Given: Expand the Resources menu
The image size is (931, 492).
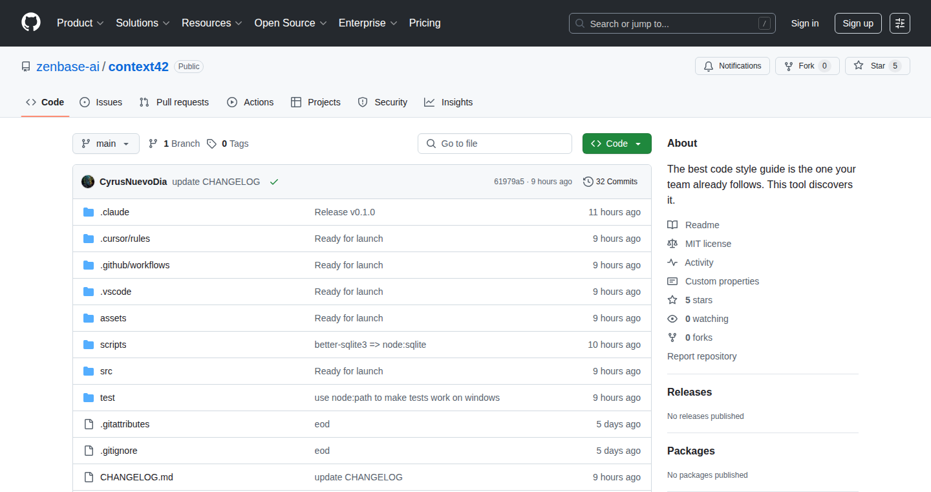Looking at the screenshot, I should coord(212,23).
